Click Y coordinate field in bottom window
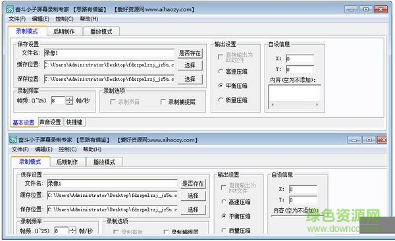395x241 pixels. [x=303, y=200]
